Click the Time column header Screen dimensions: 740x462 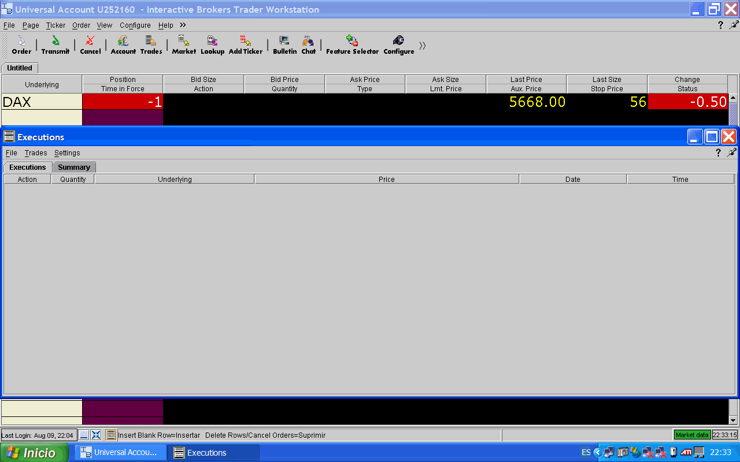680,180
